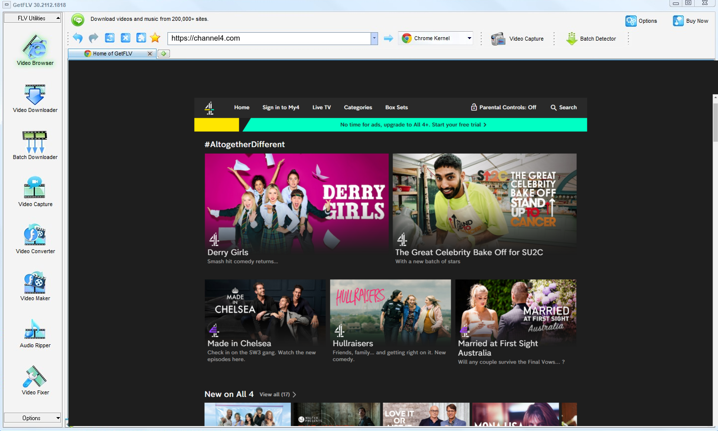
Task: Open Options in the top right
Action: click(x=641, y=21)
